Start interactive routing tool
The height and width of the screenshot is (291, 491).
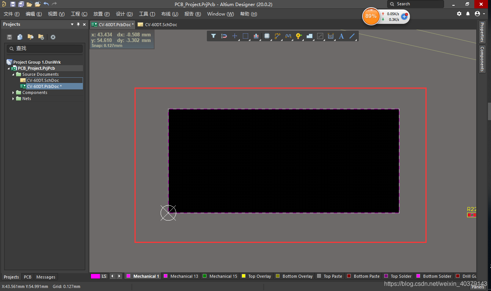coord(277,36)
